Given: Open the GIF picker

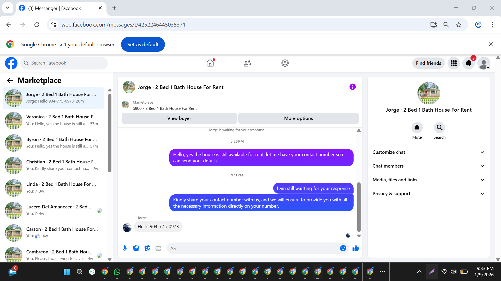Looking at the screenshot, I should [158, 248].
